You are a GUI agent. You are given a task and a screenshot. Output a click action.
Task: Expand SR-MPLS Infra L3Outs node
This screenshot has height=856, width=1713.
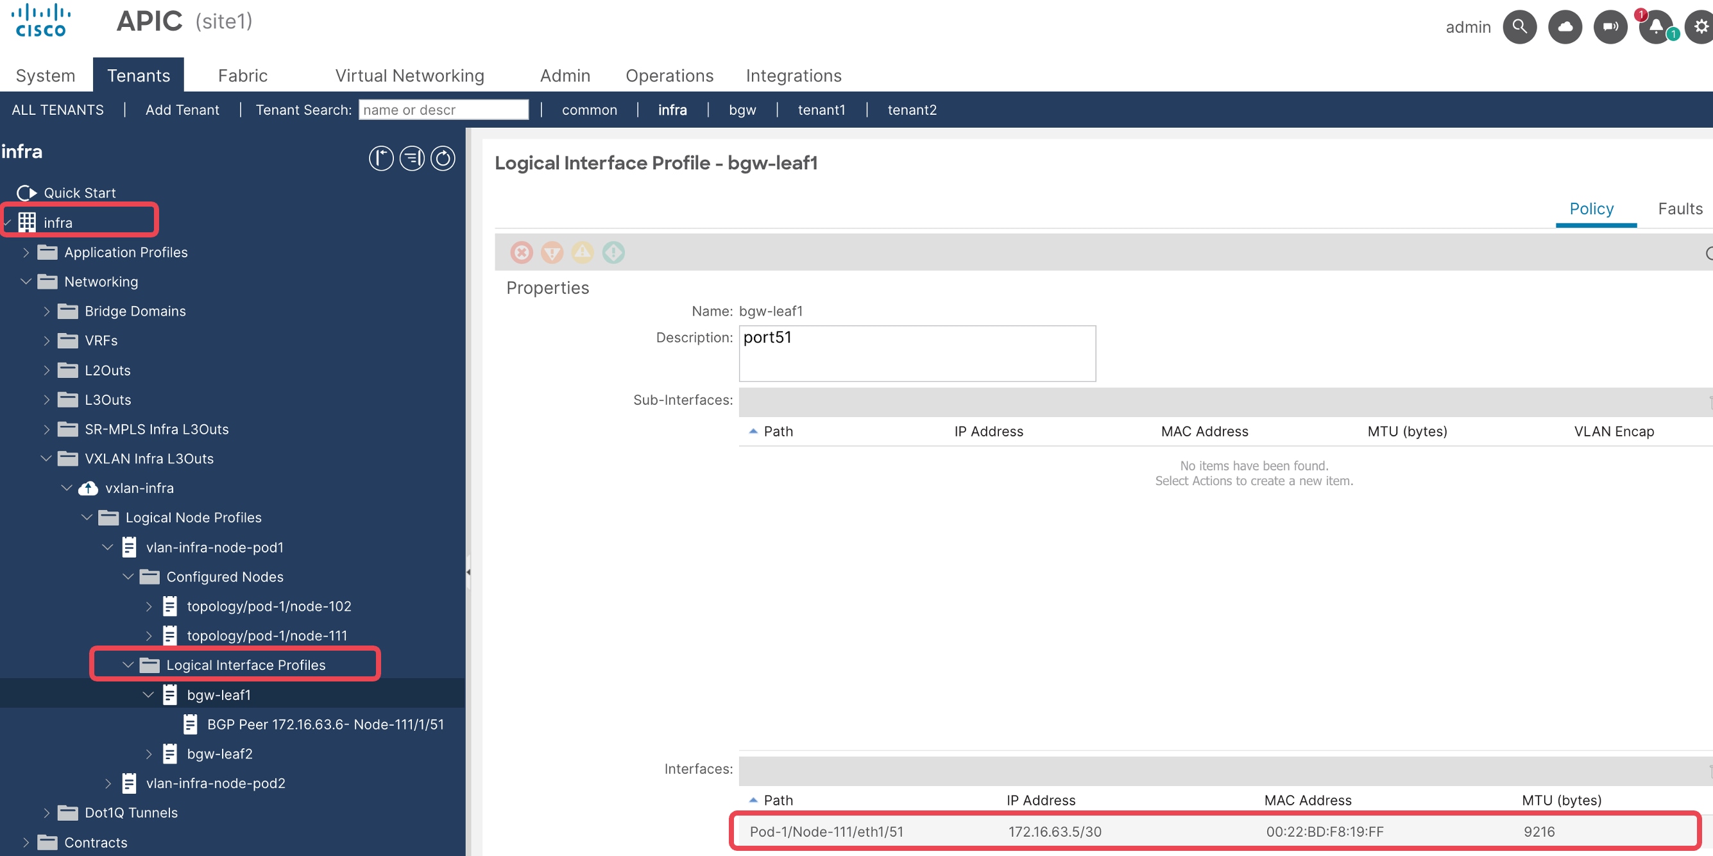coord(47,429)
